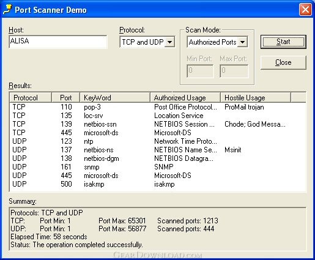Select the TCP and UDP combo box
Screen dimensions: 315x260
click(x=147, y=42)
